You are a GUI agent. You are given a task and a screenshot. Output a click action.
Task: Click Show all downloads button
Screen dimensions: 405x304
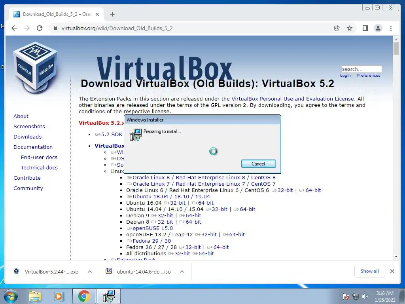[370, 271]
